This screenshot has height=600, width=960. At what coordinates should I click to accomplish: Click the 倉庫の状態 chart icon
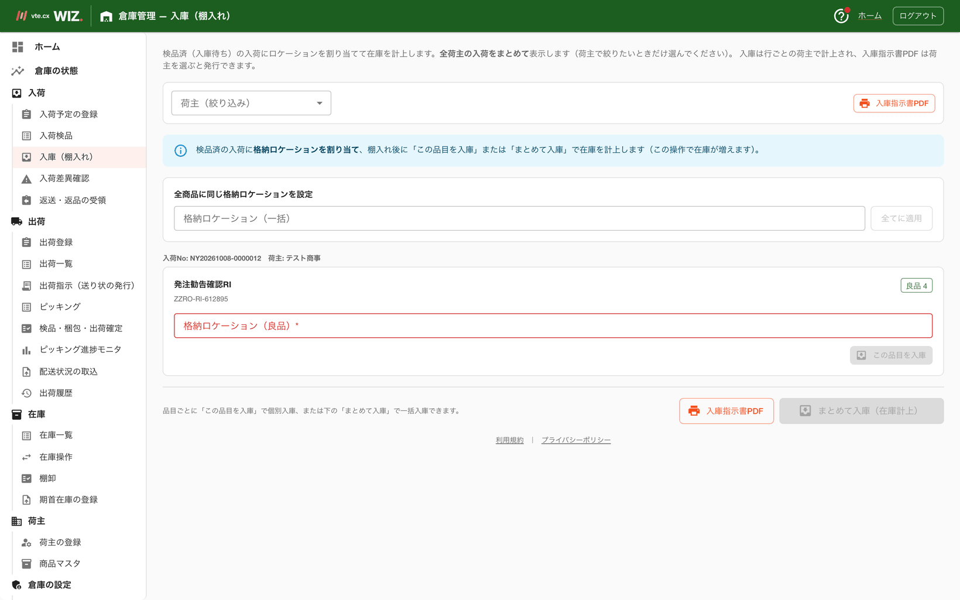pos(18,71)
